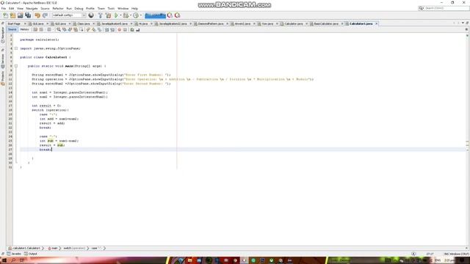This screenshot has height=264, width=470.
Task: Switch to the BasicCalculator.java tab
Action: 326,23
